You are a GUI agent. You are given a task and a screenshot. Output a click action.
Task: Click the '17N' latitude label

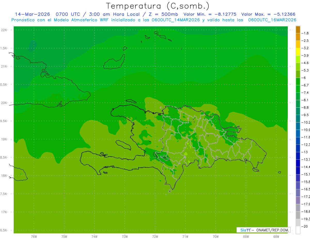(4, 212)
